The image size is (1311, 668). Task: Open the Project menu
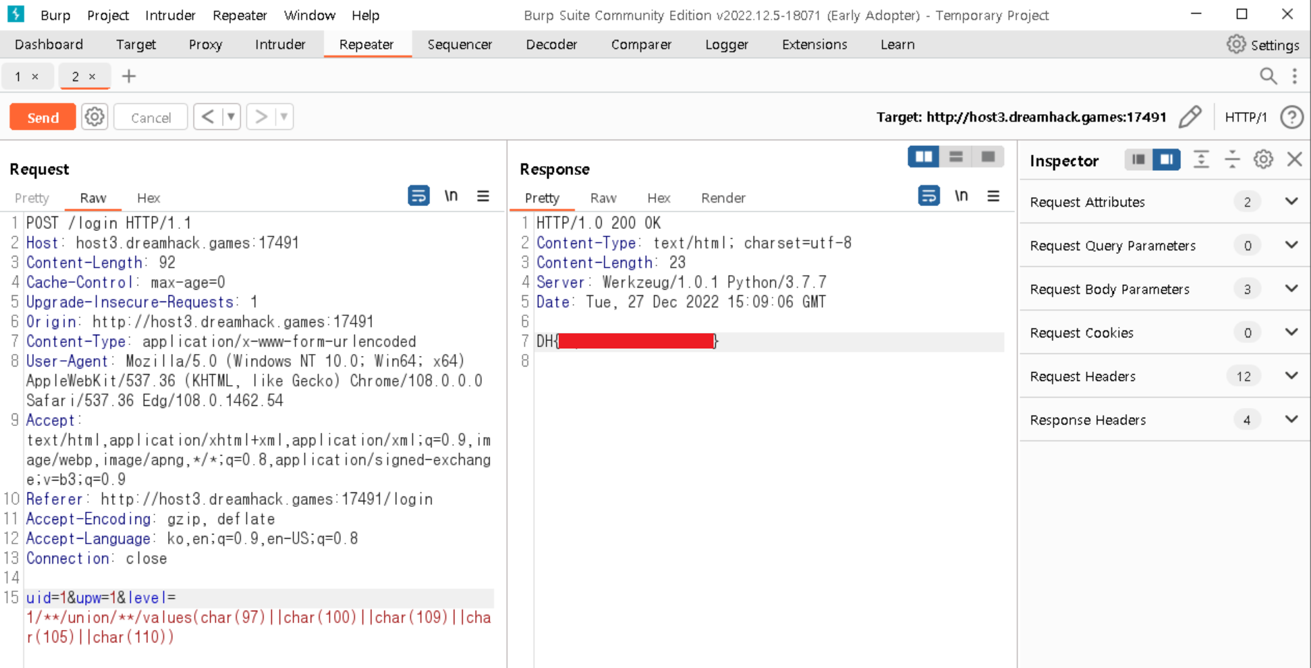pyautogui.click(x=108, y=15)
